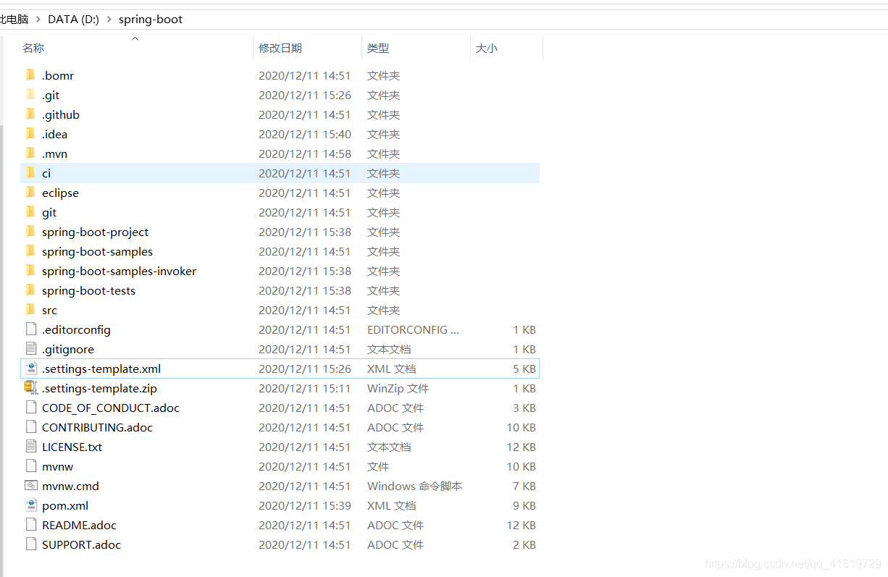
Task: Click the date 2020/12/11 15:40 of .idea
Action: pyautogui.click(x=305, y=134)
